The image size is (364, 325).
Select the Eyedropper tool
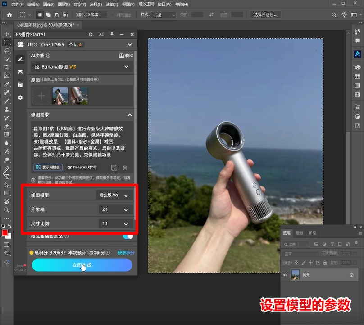point(6,84)
